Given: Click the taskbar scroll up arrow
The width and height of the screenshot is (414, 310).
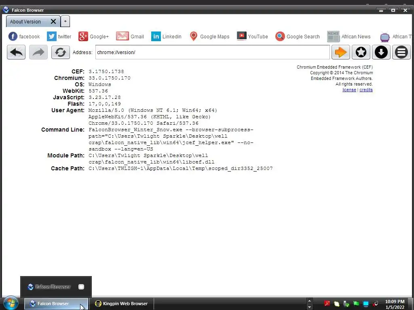Looking at the screenshot, I should pyautogui.click(x=309, y=301).
